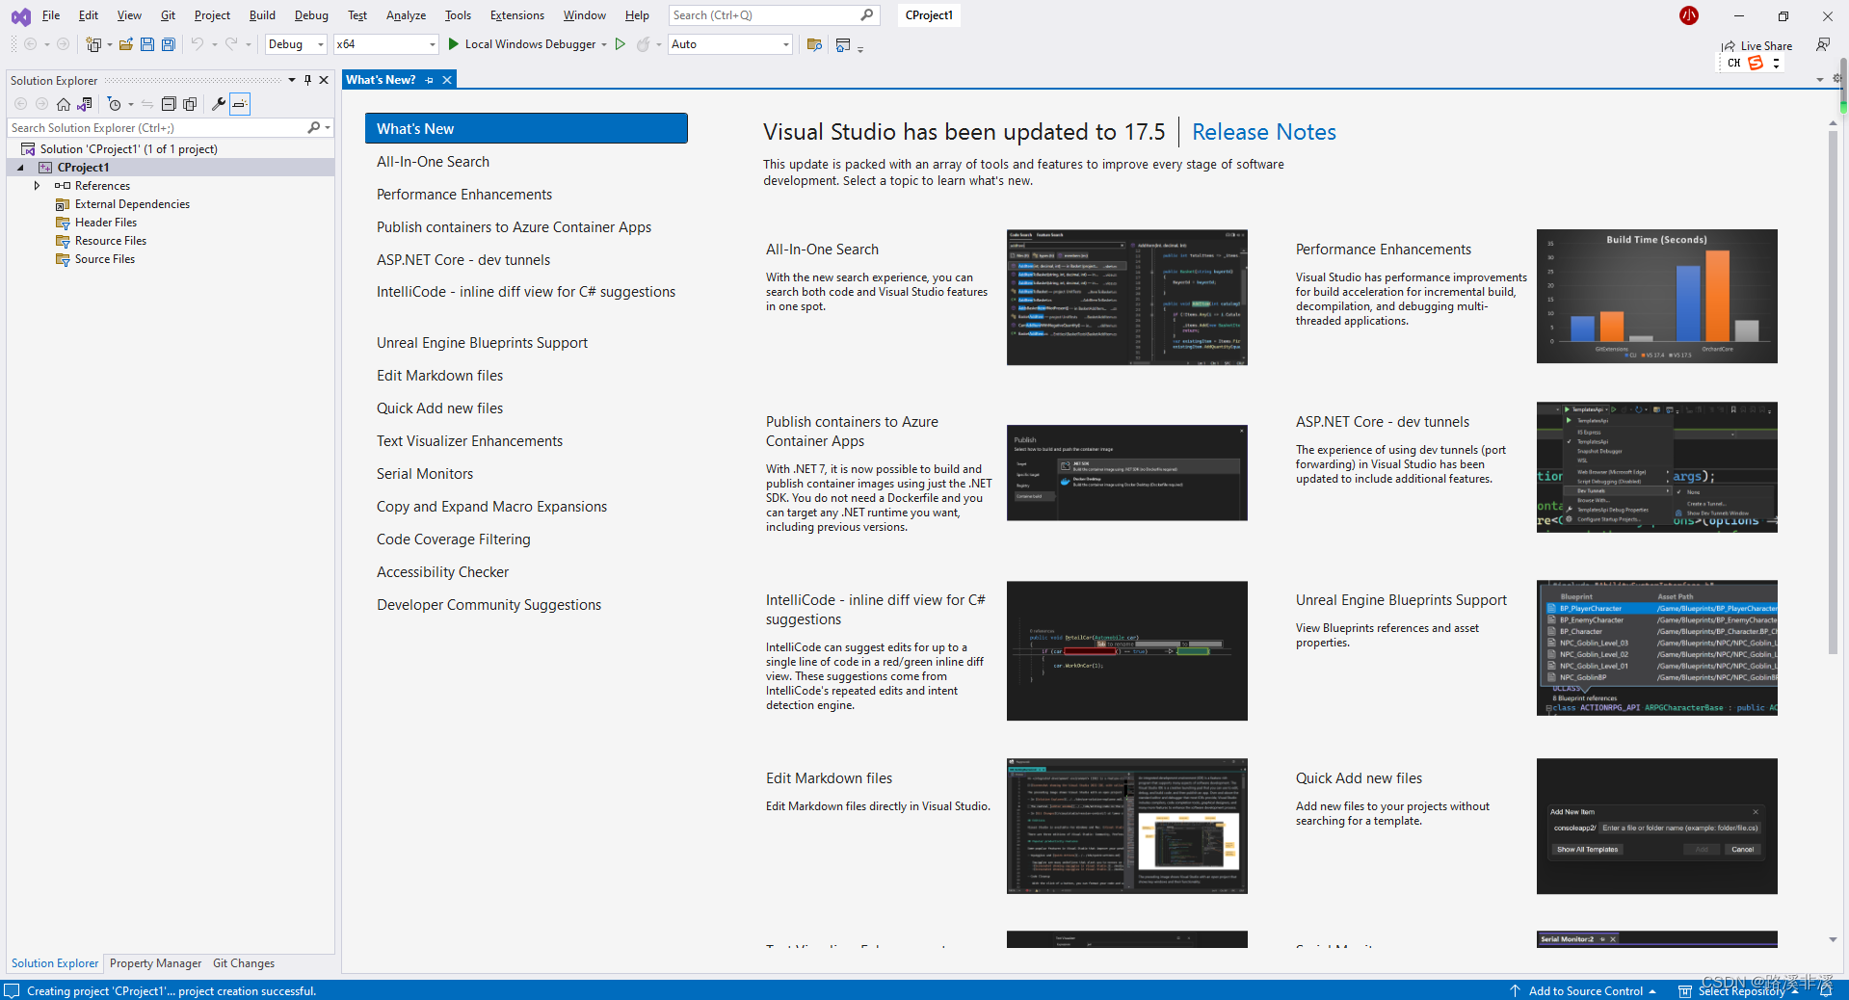Select Developer Community Suggestions topic
This screenshot has height=1000, width=1849.
(x=489, y=605)
